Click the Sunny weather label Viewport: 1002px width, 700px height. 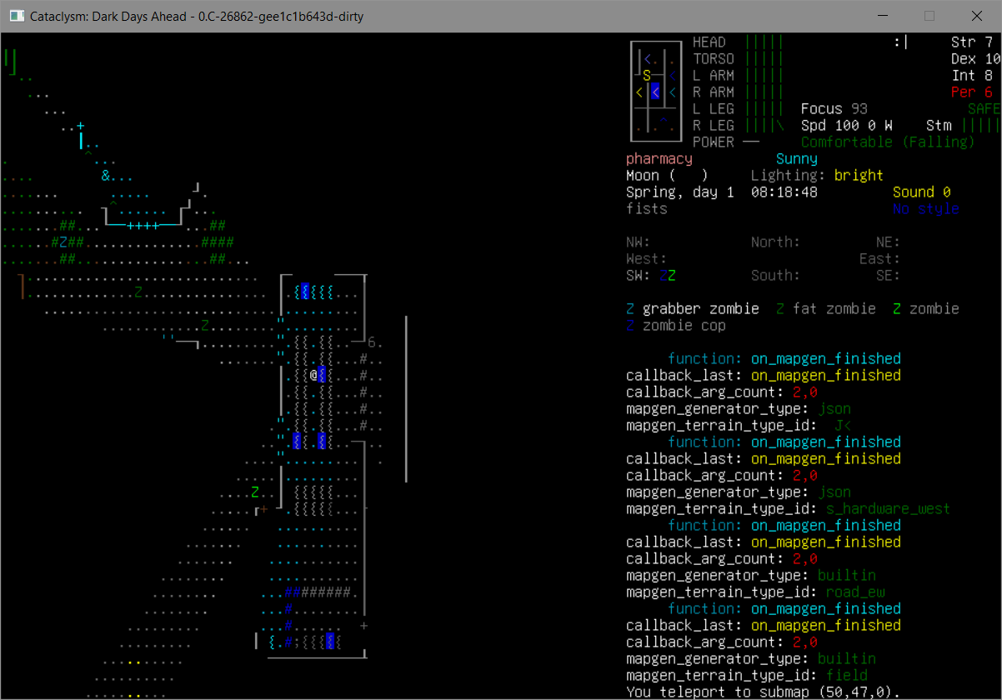point(797,158)
